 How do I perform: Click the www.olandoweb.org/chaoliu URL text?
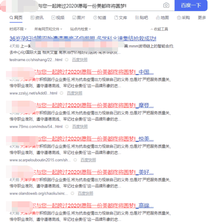coord(39,193)
